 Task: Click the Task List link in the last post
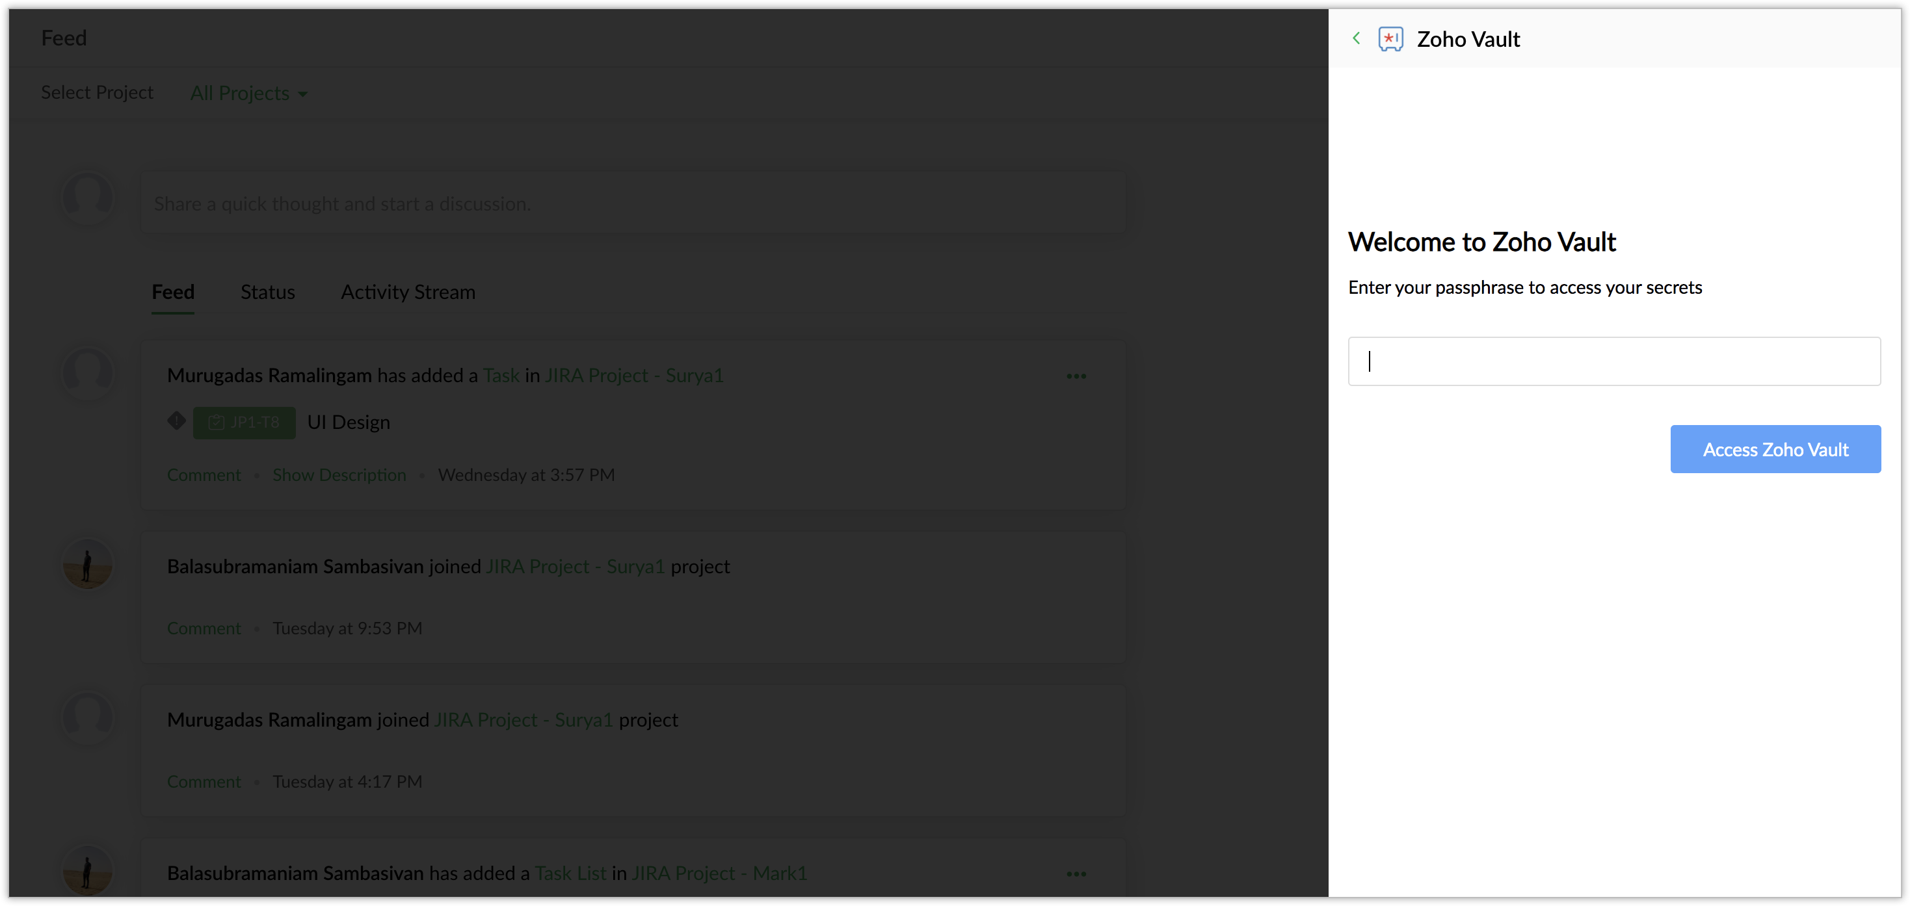pos(570,874)
